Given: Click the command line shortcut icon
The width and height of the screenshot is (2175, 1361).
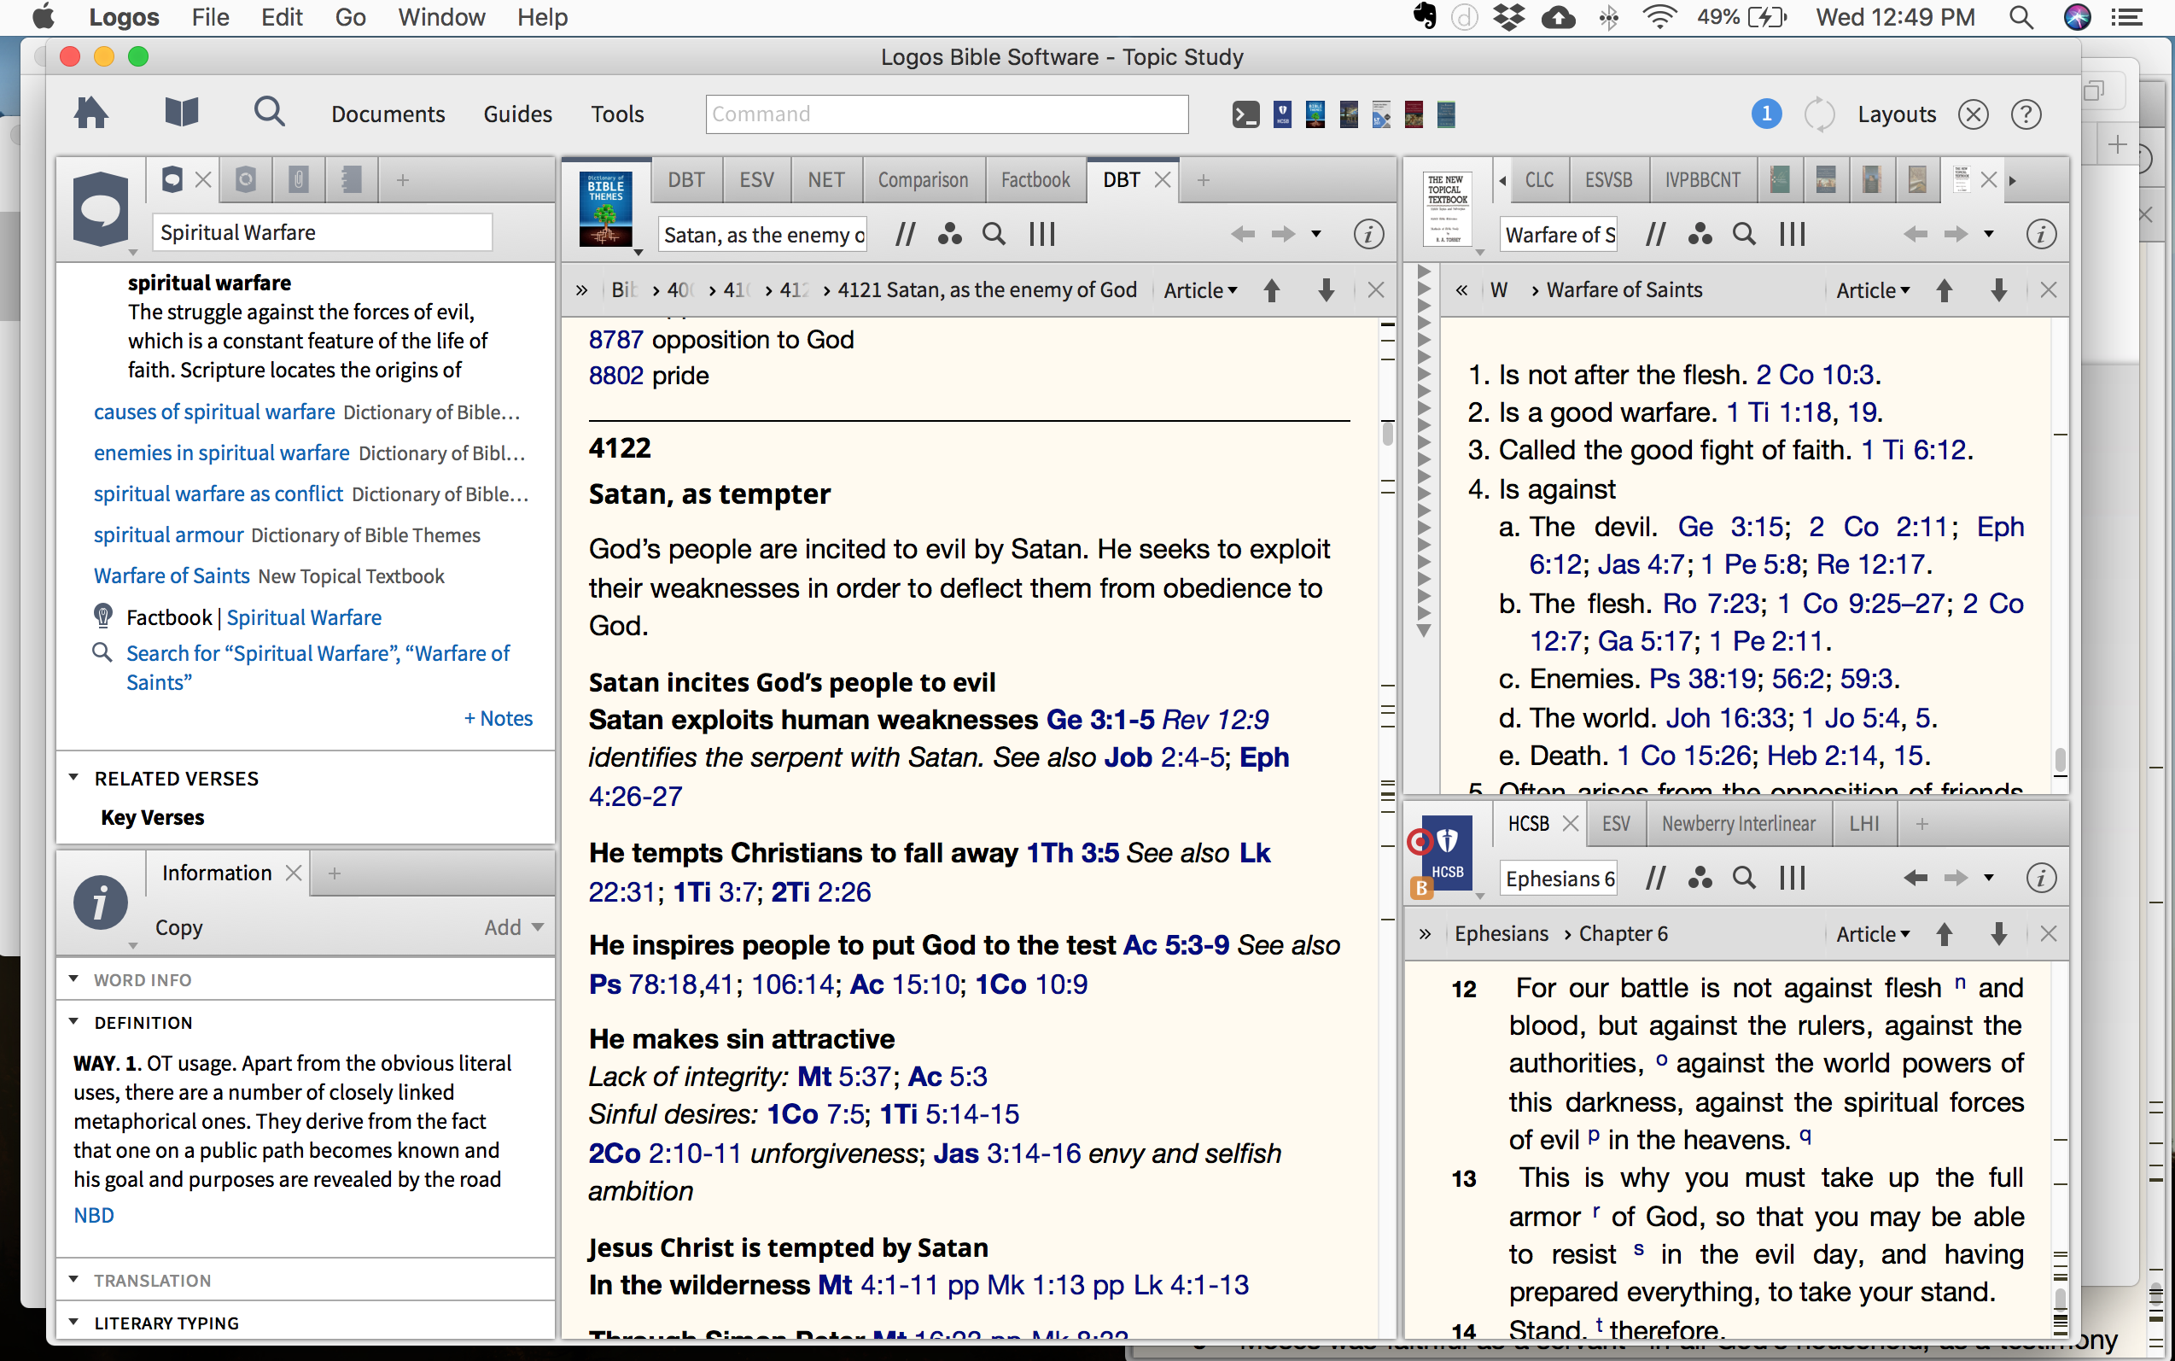Looking at the screenshot, I should click(x=1245, y=114).
